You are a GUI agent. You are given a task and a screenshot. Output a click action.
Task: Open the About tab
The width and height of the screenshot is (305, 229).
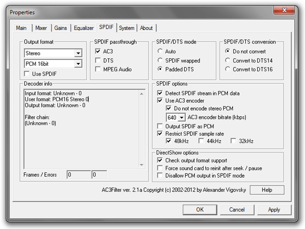tap(146, 28)
